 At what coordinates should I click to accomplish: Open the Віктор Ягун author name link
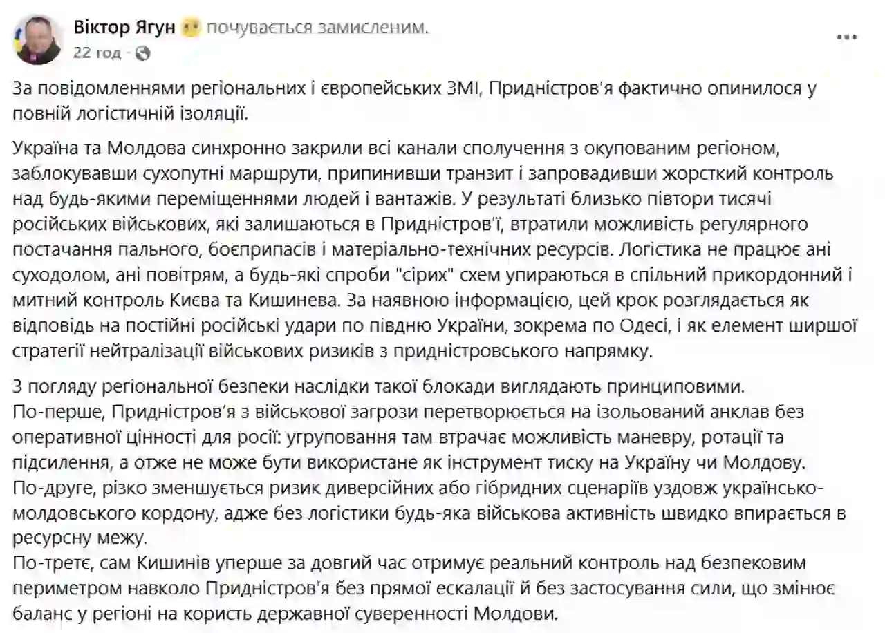[124, 28]
